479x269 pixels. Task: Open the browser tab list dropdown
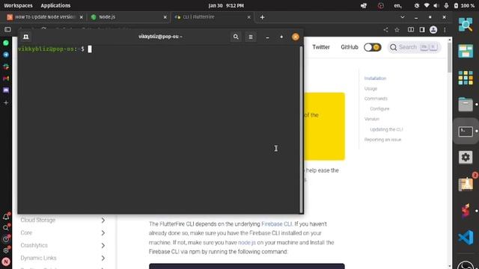[403, 17]
